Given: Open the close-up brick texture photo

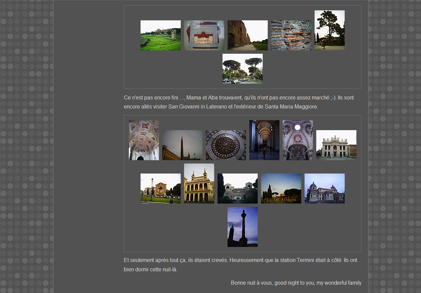Looking at the screenshot, I should [x=291, y=35].
